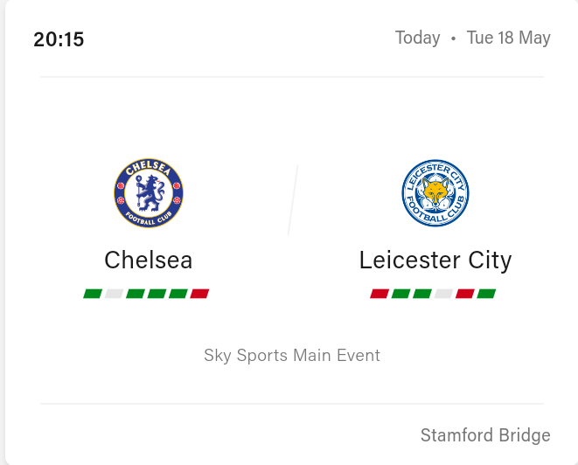
Task: Select Chelsea's grey draw form indicator
Action: click(x=114, y=294)
